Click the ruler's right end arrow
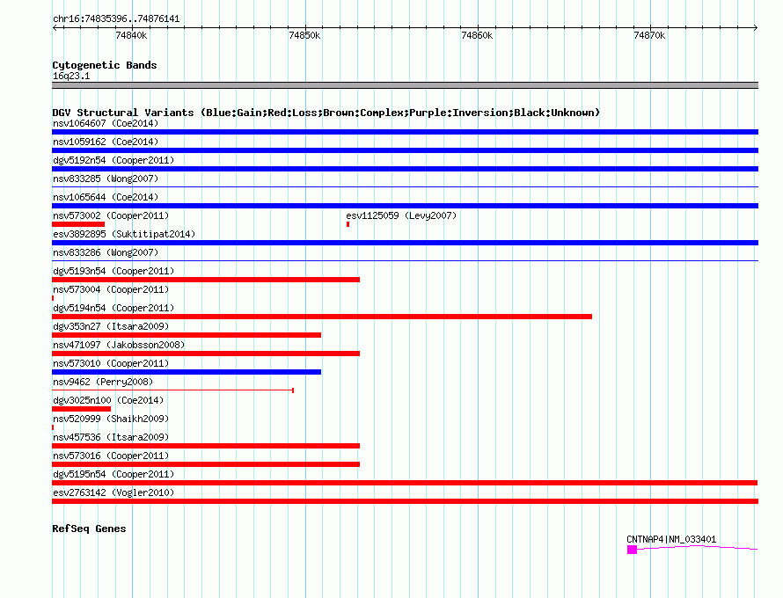The height and width of the screenshot is (598, 783). (756, 27)
